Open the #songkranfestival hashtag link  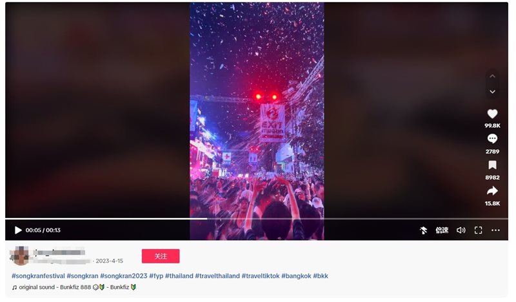coord(38,276)
